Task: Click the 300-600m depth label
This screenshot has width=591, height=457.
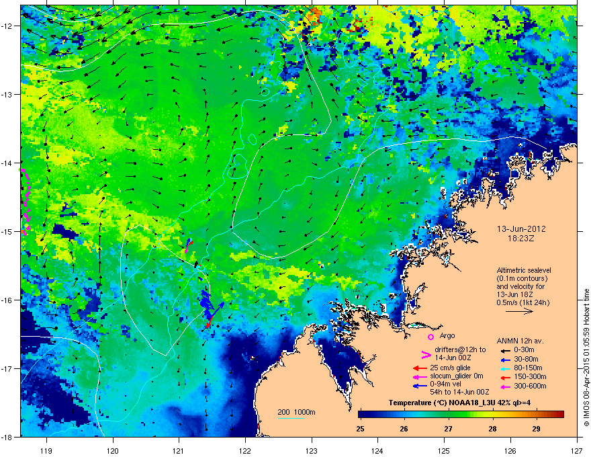Action: point(531,386)
